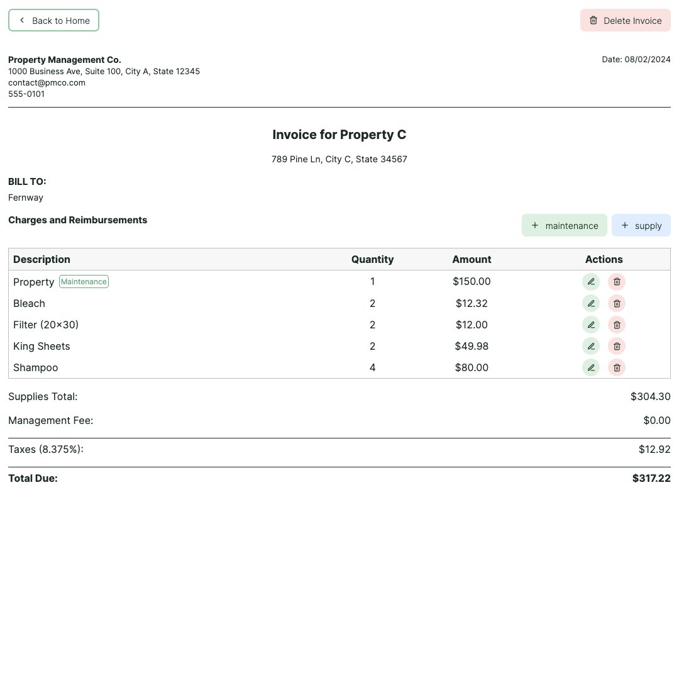Click the Invoice for Property C heading
The image size is (679, 680).
[x=339, y=135]
